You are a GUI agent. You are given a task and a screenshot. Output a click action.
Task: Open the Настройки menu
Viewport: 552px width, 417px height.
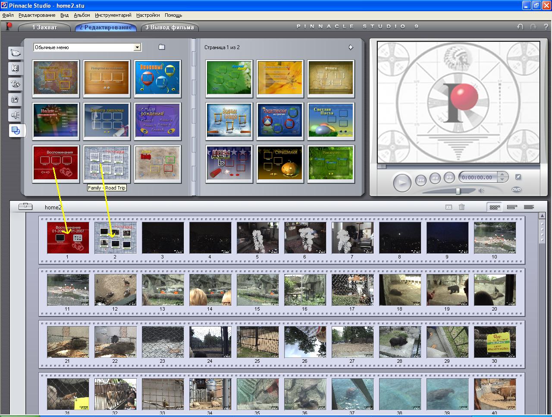coord(148,15)
